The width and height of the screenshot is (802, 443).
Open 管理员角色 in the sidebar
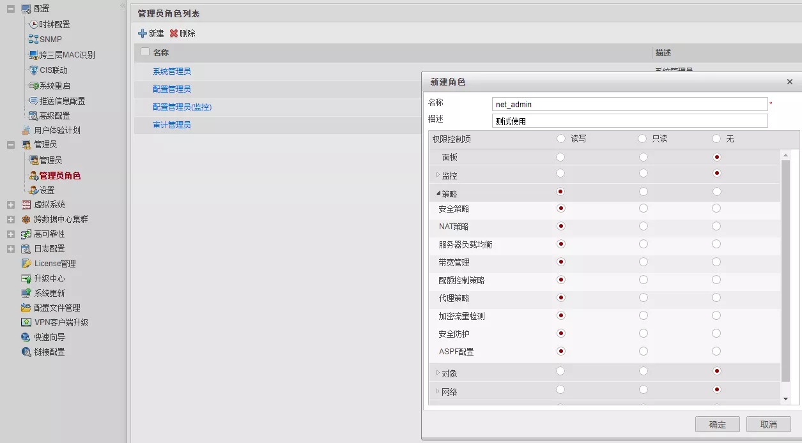click(x=59, y=176)
